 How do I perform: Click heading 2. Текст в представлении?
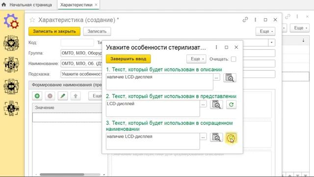pyautogui.click(x=171, y=96)
